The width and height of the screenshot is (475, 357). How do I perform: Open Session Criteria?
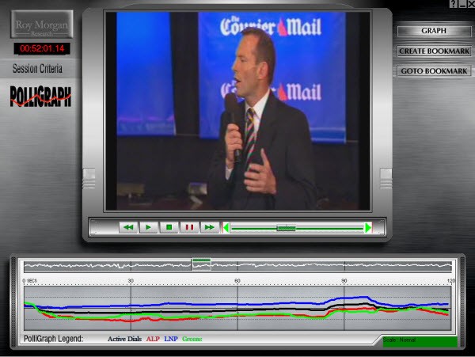37,69
